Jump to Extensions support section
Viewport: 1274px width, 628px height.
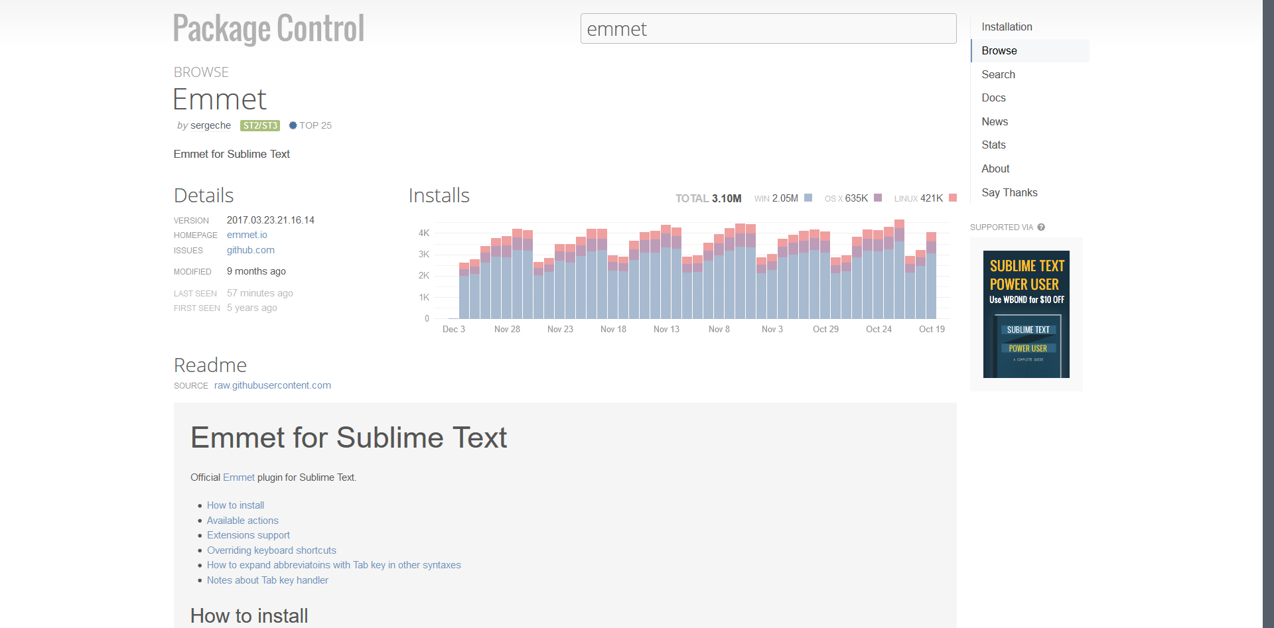[x=248, y=535]
